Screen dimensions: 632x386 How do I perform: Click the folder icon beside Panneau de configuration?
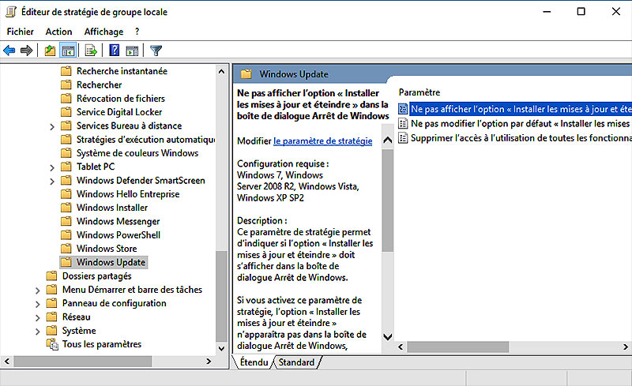51,303
